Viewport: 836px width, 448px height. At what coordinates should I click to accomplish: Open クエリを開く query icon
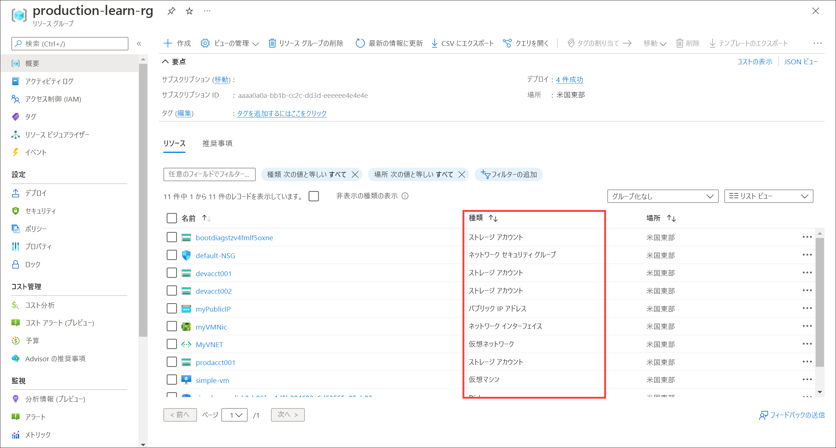[x=507, y=43]
